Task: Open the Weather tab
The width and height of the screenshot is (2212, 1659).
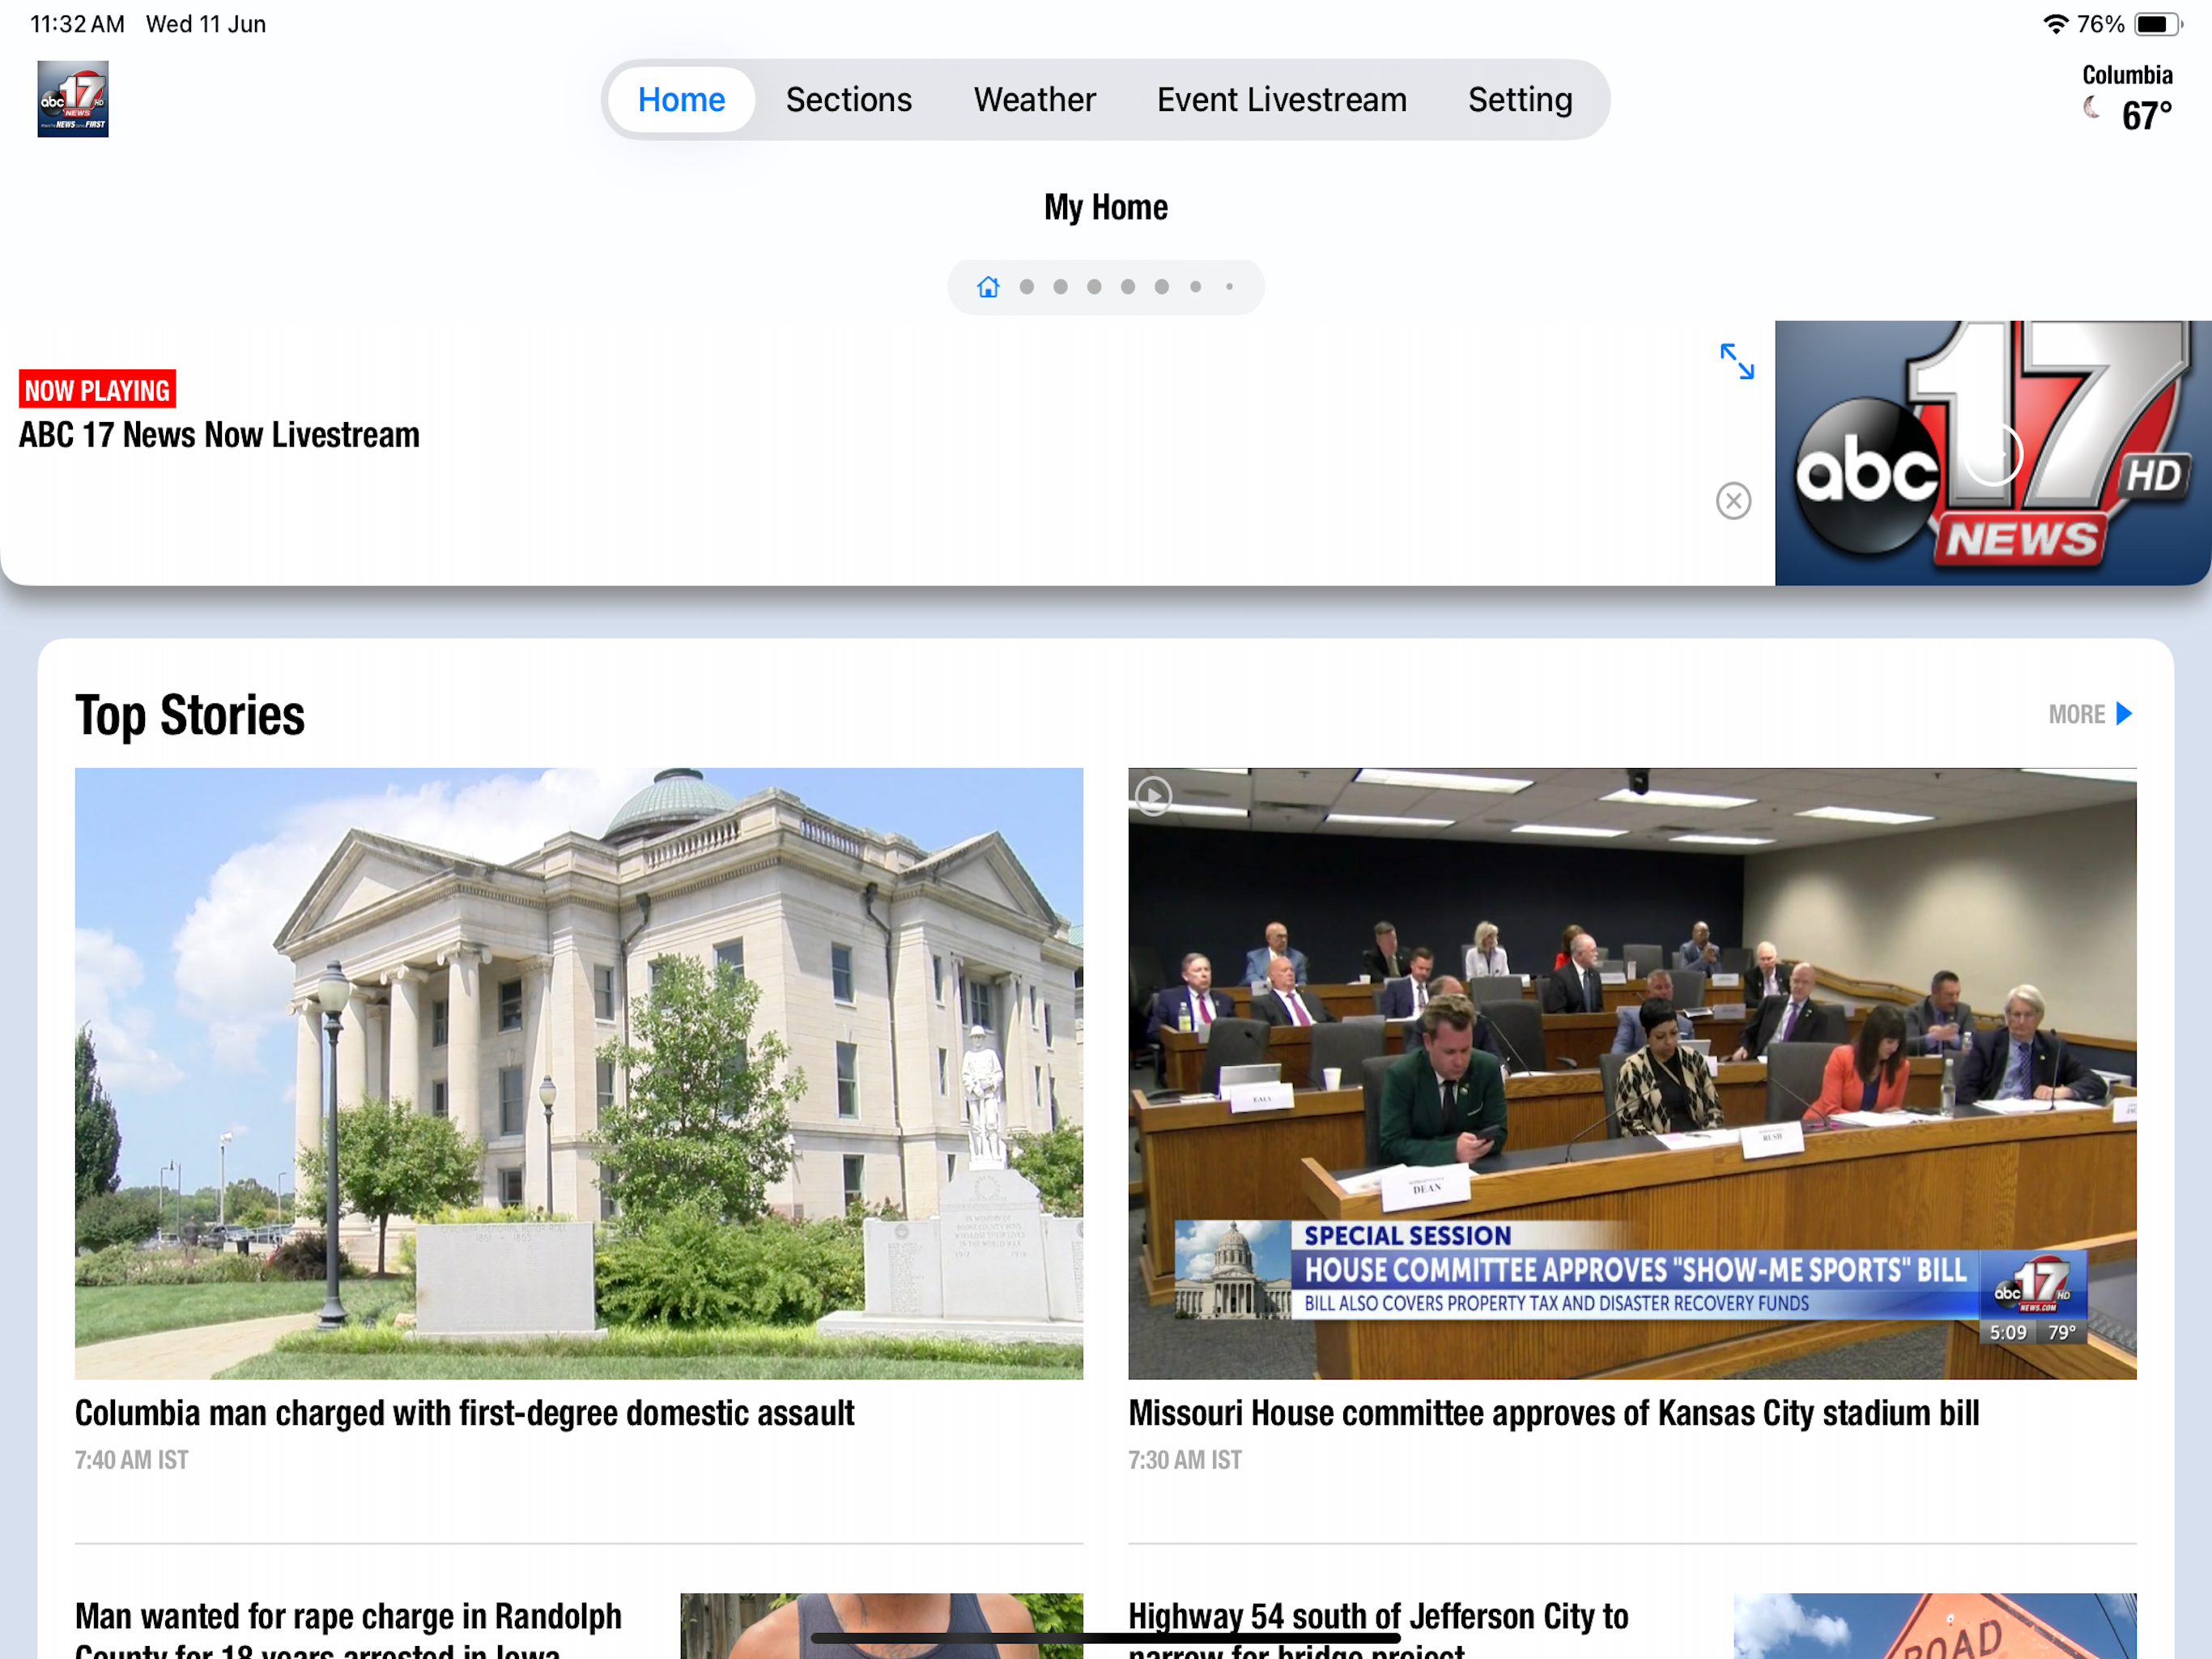Action: pos(1034,100)
